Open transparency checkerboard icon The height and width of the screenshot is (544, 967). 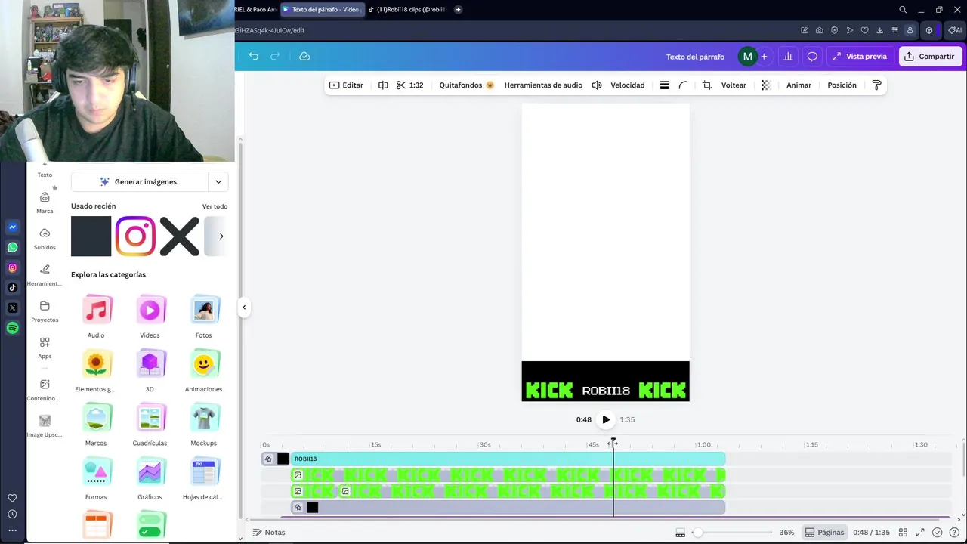pyautogui.click(x=766, y=85)
